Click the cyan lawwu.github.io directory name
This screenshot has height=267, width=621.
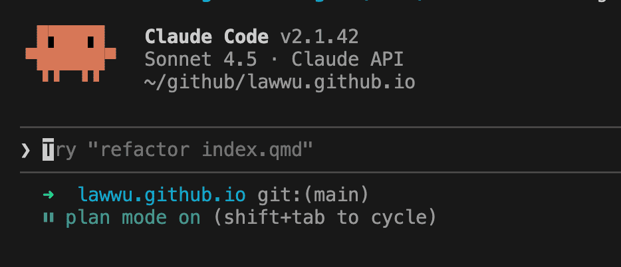point(162,195)
